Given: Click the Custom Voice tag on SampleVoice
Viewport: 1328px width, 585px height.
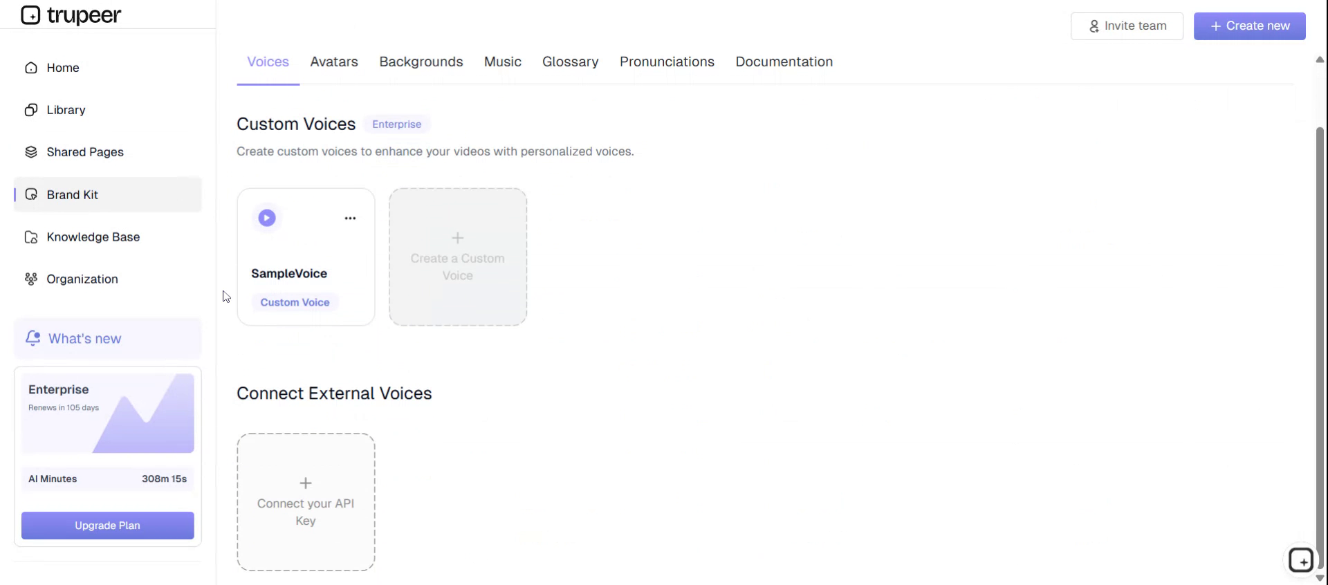Looking at the screenshot, I should coord(295,302).
